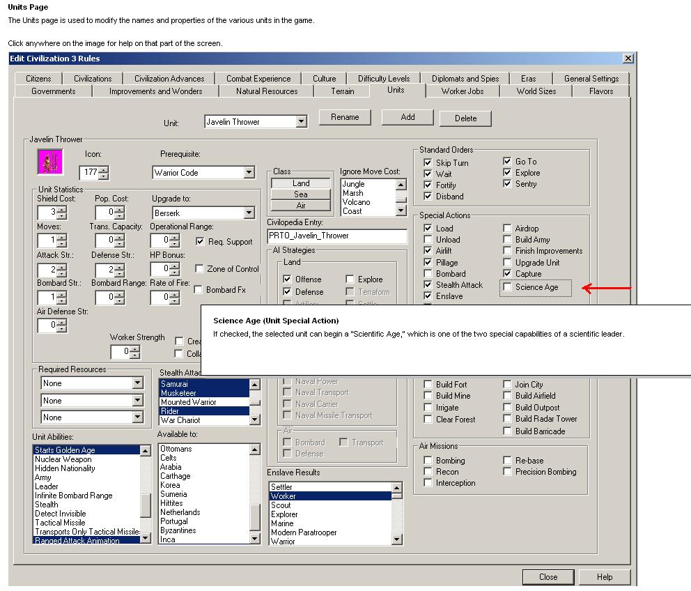Close the Edit Civilization 3 Rules window
This screenshot has width=691, height=591.
628,59
